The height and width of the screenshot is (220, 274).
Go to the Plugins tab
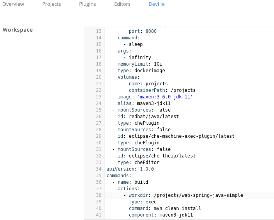click(x=87, y=4)
